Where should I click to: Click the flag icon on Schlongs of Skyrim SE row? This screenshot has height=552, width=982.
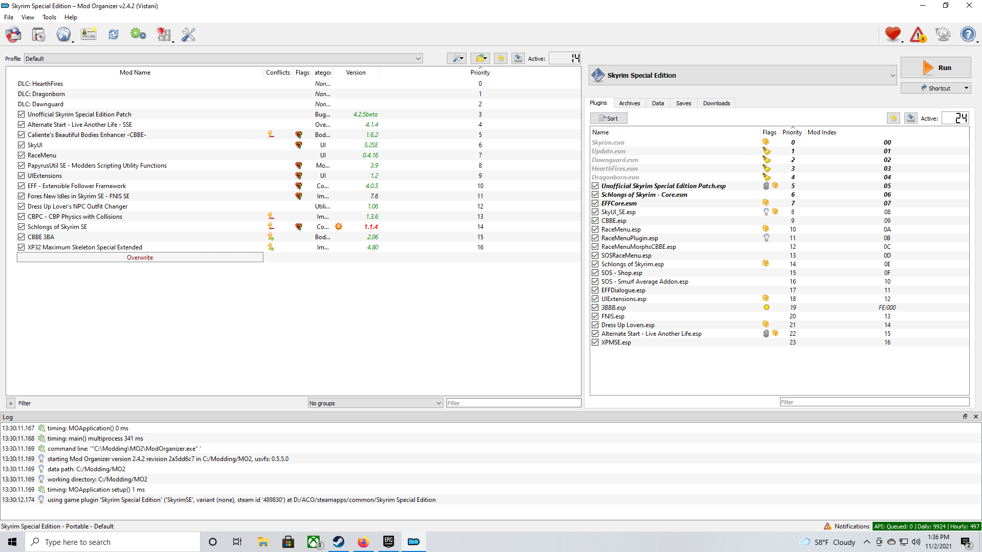pyautogui.click(x=299, y=227)
